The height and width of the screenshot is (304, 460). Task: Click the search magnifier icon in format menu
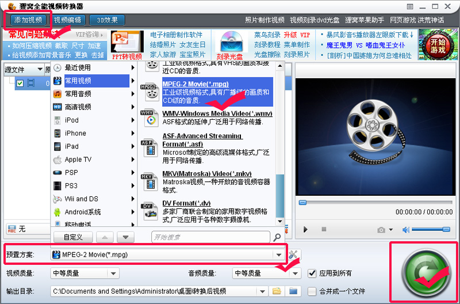coord(277,237)
